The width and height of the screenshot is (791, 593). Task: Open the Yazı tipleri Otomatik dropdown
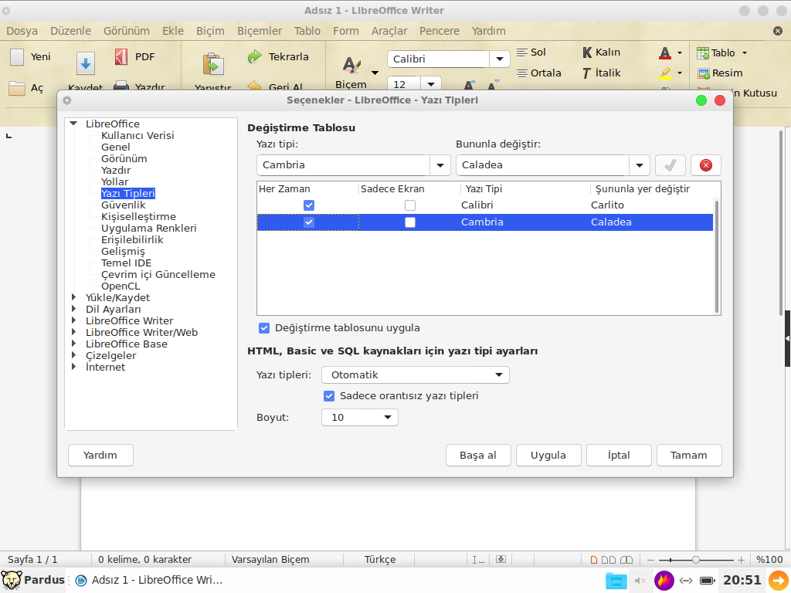pyautogui.click(x=415, y=374)
